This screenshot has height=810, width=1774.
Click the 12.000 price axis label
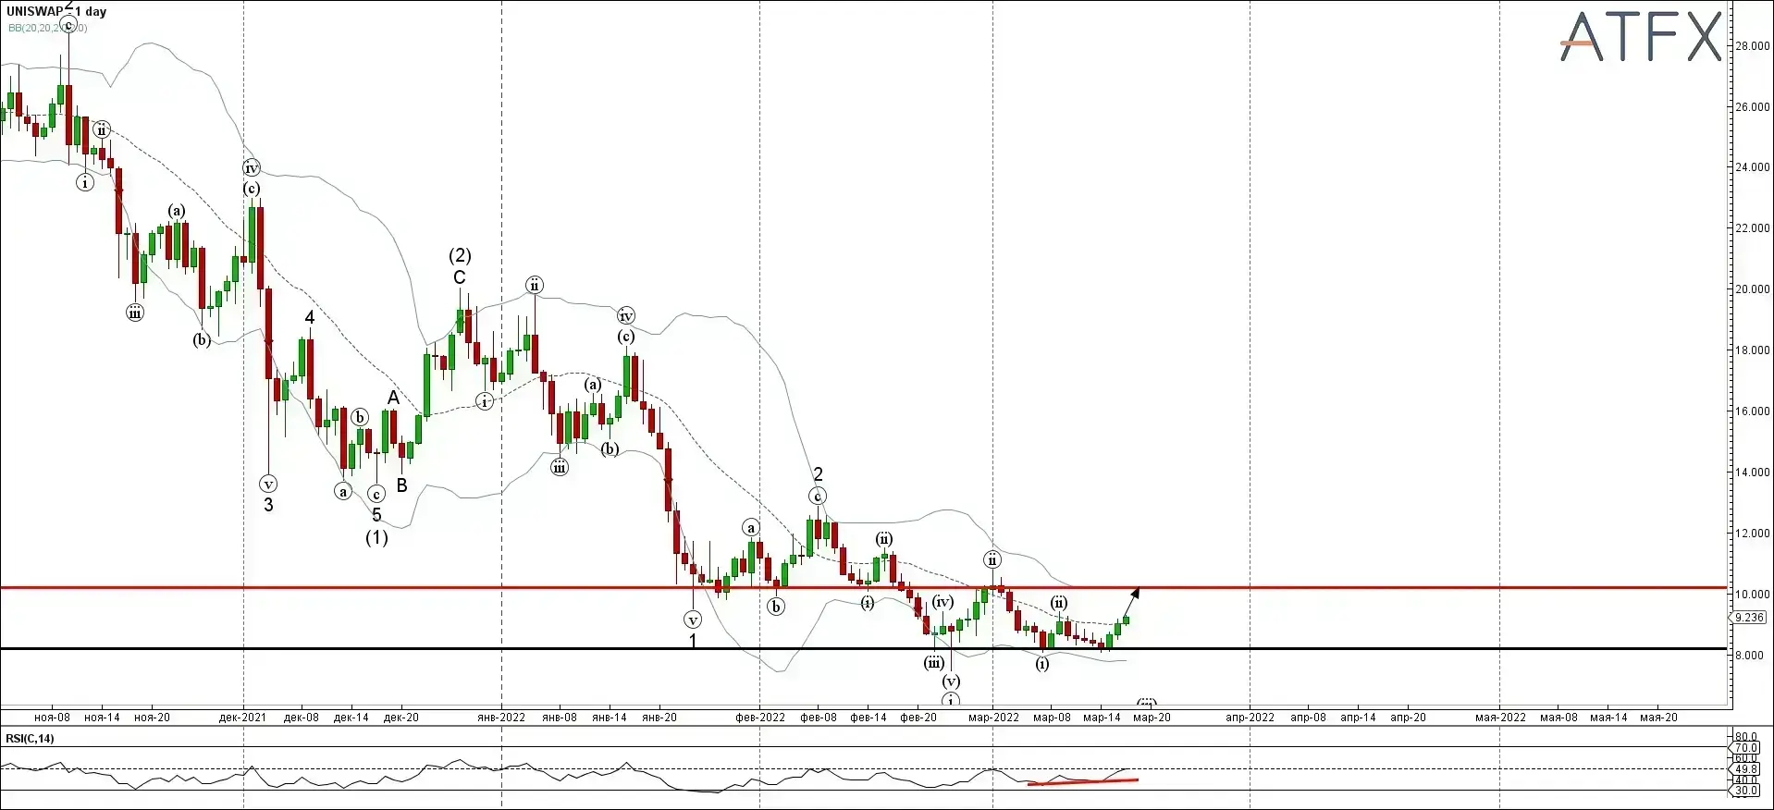click(1752, 534)
